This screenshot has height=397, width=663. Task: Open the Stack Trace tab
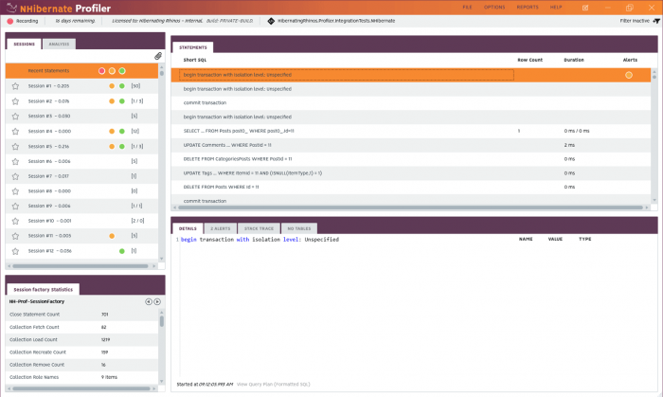(259, 228)
